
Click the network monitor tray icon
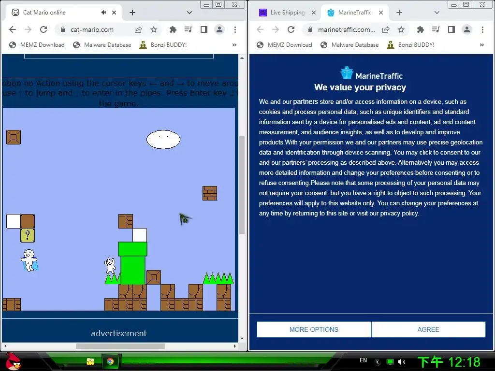pos(390,362)
